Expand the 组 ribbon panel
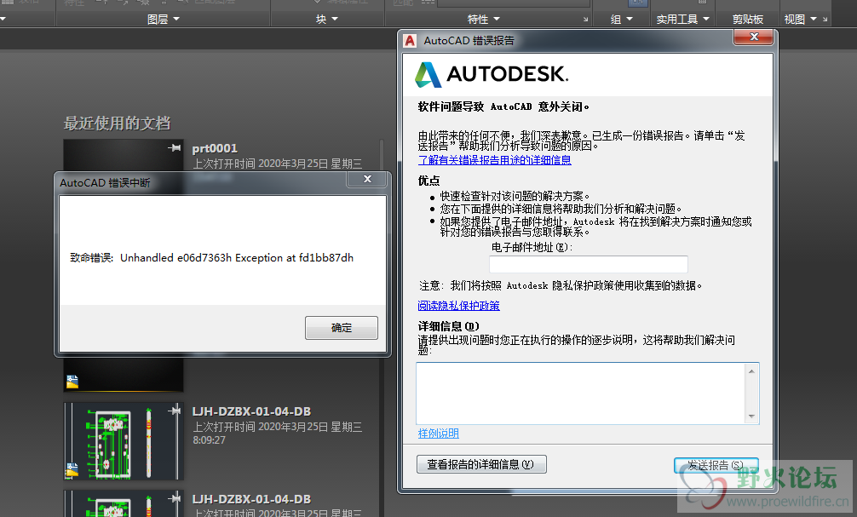The height and width of the screenshot is (517, 857). (621, 19)
